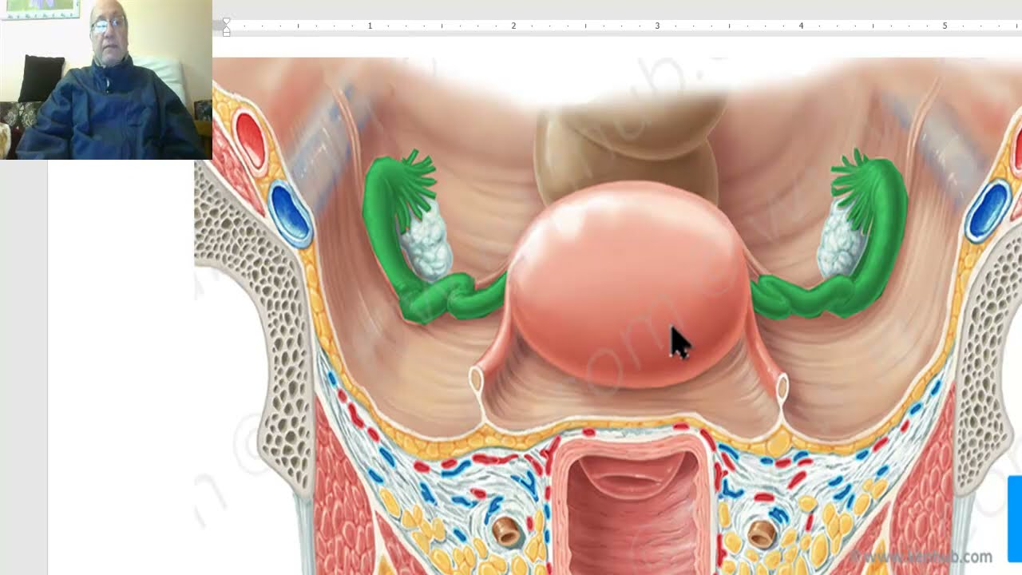Click the ruler at the 5 inch mark

pos(945,26)
